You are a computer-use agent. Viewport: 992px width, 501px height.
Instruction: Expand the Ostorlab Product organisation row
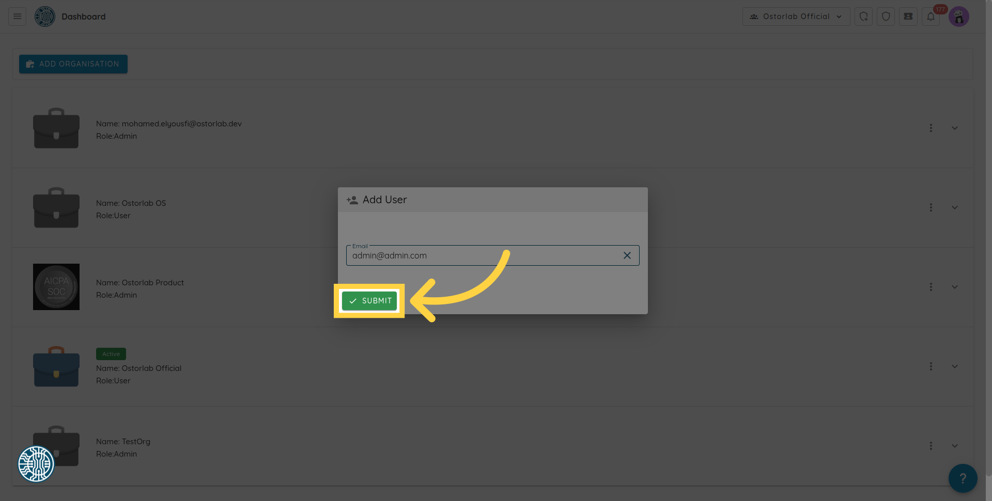pos(955,287)
